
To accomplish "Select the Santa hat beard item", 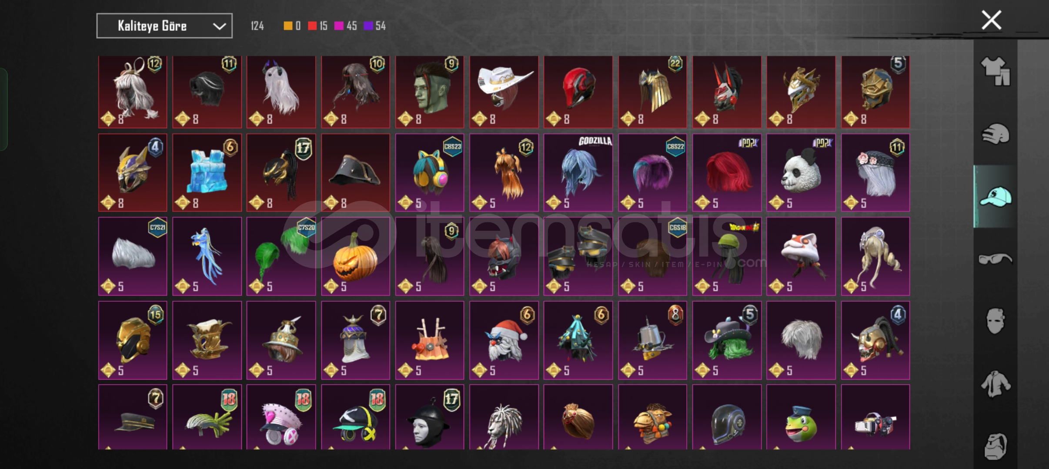I will tap(504, 340).
